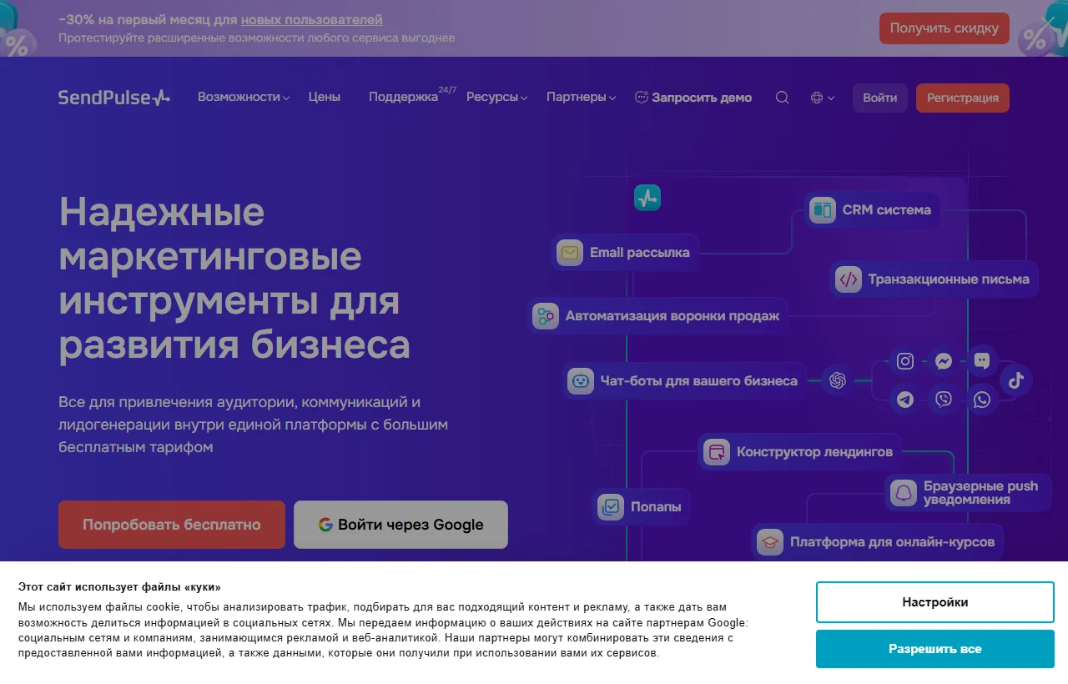Click Email рассылка label

click(640, 252)
